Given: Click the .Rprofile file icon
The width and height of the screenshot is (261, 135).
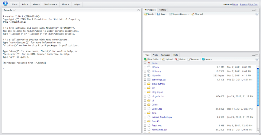Looking at the screenshot, I should click(x=149, y=76).
